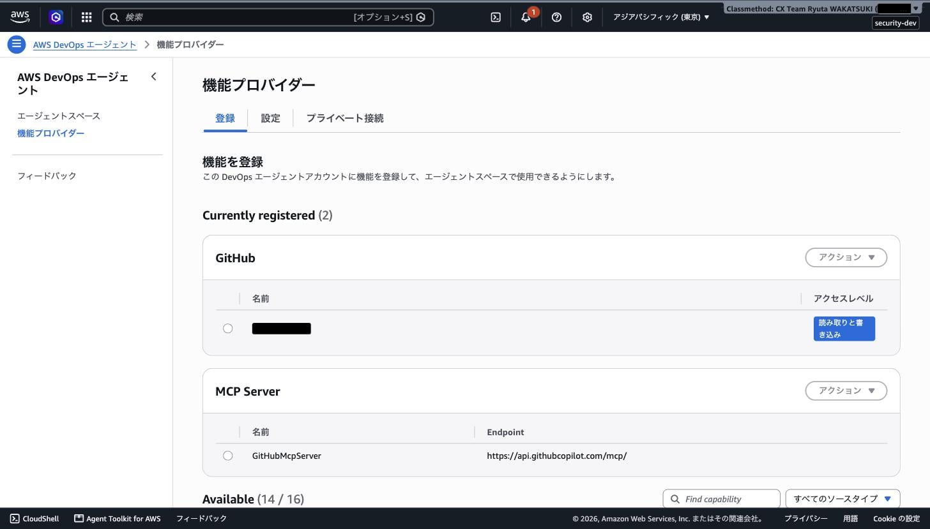
Task: Click the search magnifier icon in top bar
Action: click(x=114, y=17)
